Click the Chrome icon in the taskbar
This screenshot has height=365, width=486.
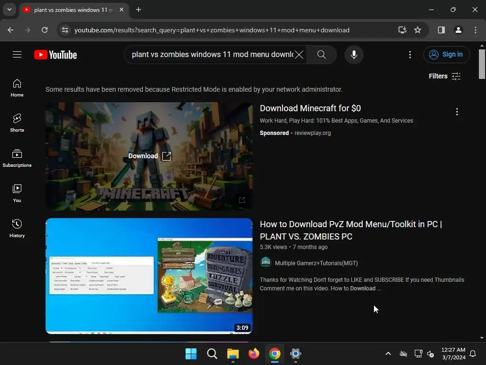point(275,354)
